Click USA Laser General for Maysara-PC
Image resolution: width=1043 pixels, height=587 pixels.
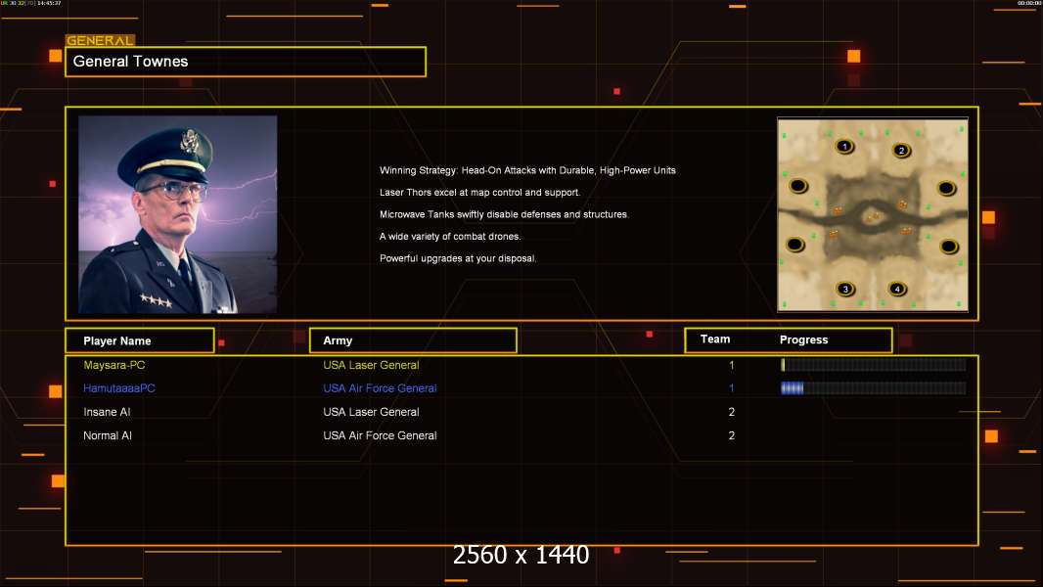(371, 365)
